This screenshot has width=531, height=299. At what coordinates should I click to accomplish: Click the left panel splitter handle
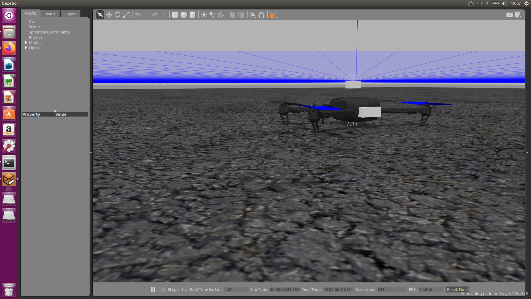[x=91, y=153]
